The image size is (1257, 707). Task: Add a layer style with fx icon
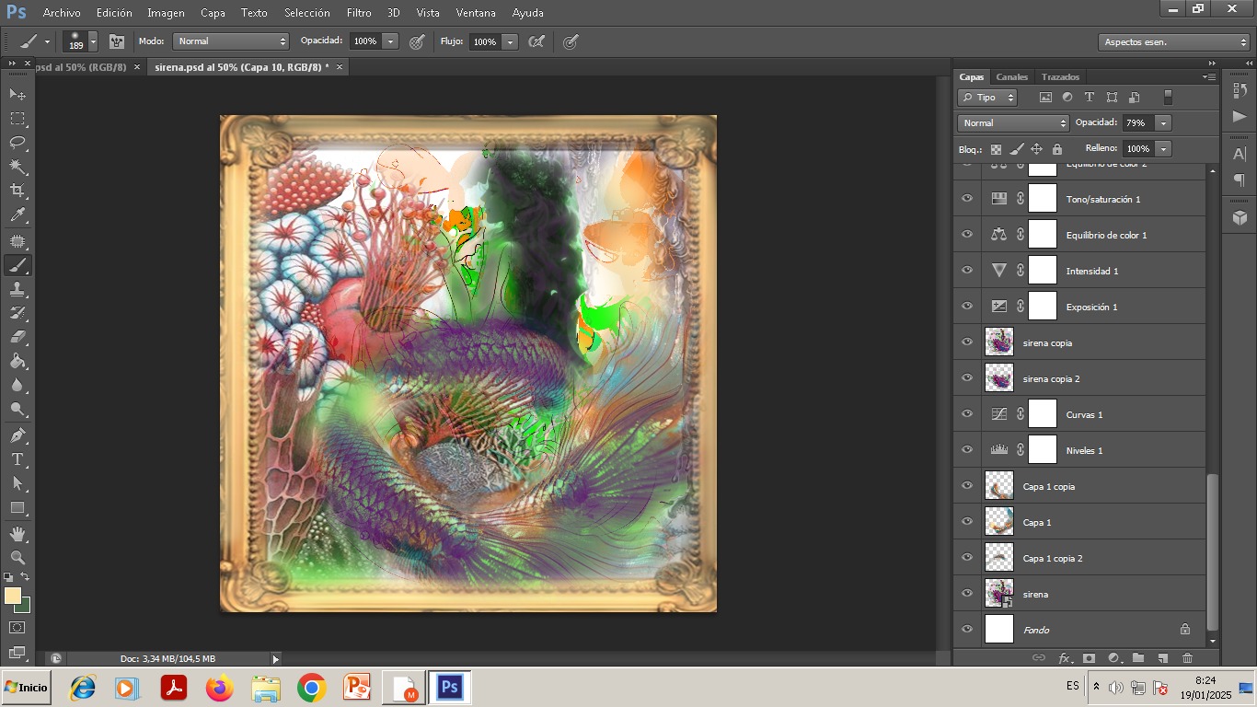point(1065,658)
